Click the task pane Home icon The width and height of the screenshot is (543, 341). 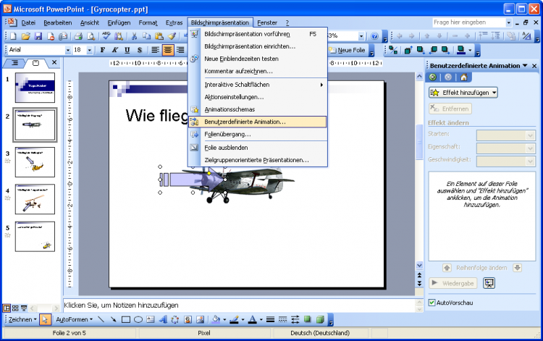(463, 77)
